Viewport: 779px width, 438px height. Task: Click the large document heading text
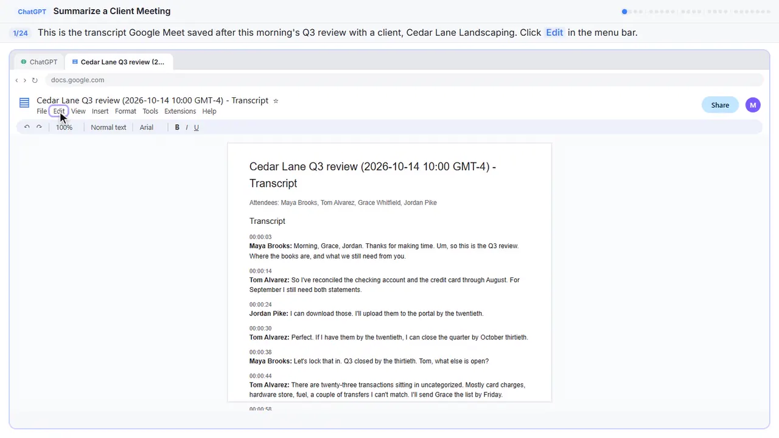(x=372, y=175)
